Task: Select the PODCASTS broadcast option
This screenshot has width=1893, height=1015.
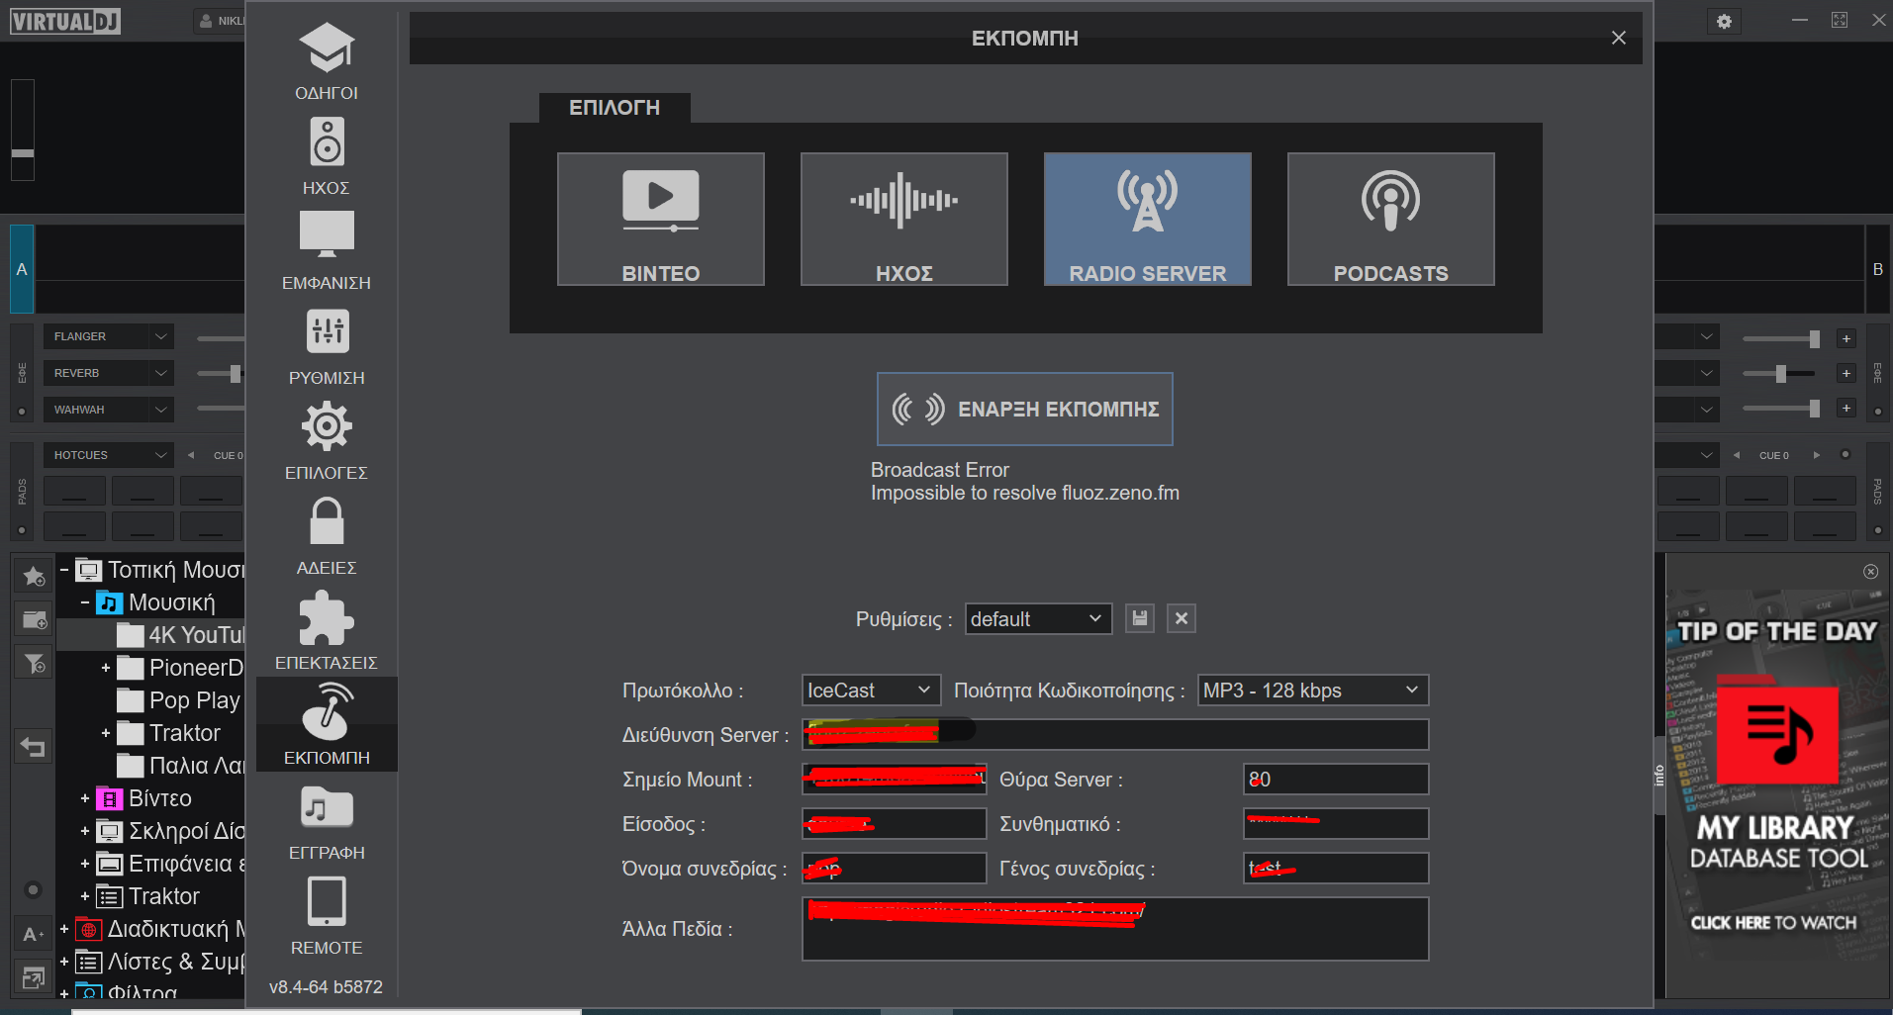Action: coord(1390,220)
